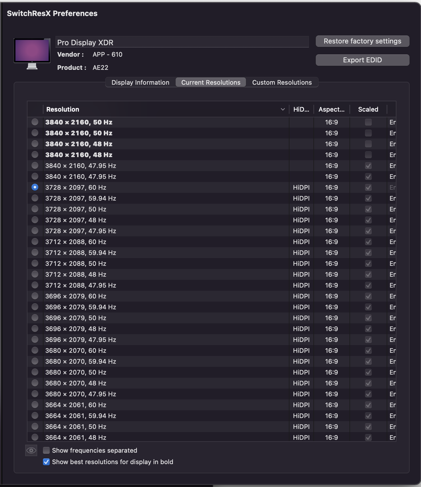Viewport: 421px width, 487px height.
Task: Click the Scaled column header
Action: tap(368, 109)
